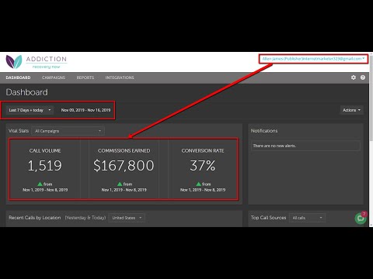Expand the All Campaigns selector

tap(68, 131)
